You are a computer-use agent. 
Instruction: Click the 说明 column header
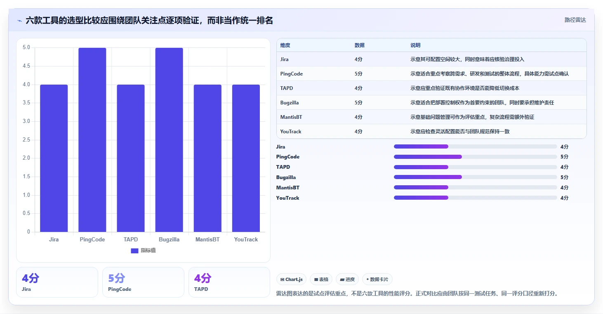pyautogui.click(x=415, y=45)
